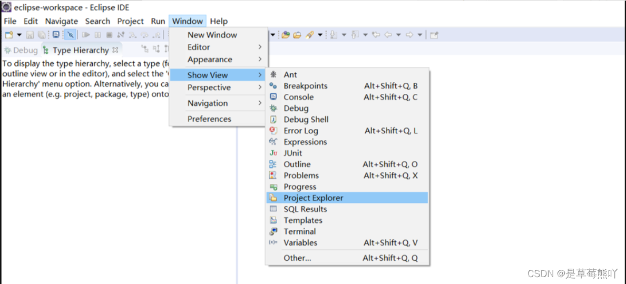Show the Outline view
Screen dimensions: 626x284
[347, 164]
